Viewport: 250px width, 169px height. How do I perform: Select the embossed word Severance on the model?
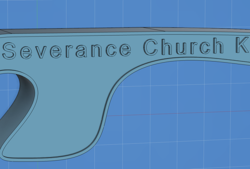67,50
